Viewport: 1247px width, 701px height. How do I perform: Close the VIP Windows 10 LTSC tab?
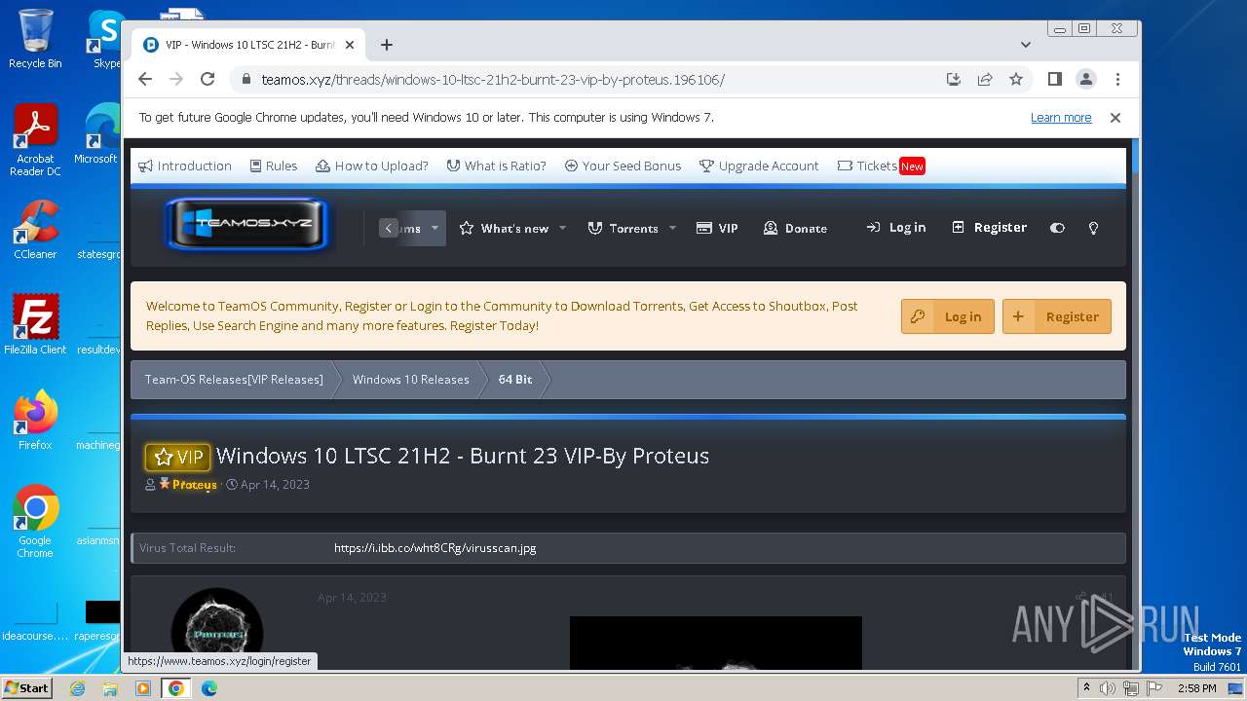(350, 45)
